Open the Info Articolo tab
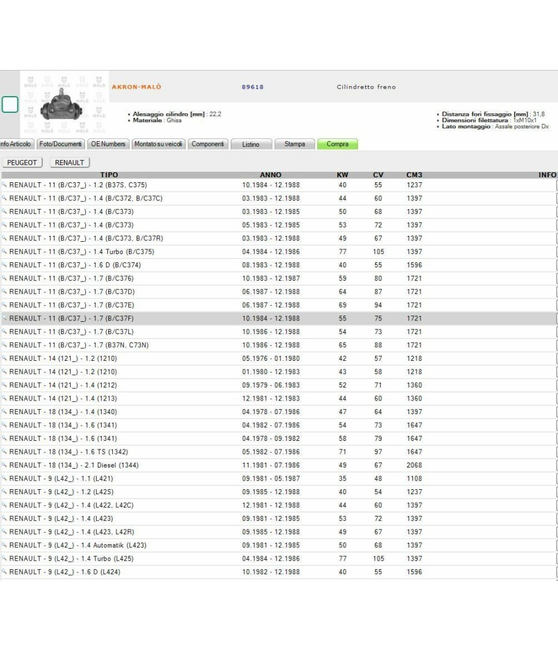This screenshot has width=558, height=651. point(15,144)
